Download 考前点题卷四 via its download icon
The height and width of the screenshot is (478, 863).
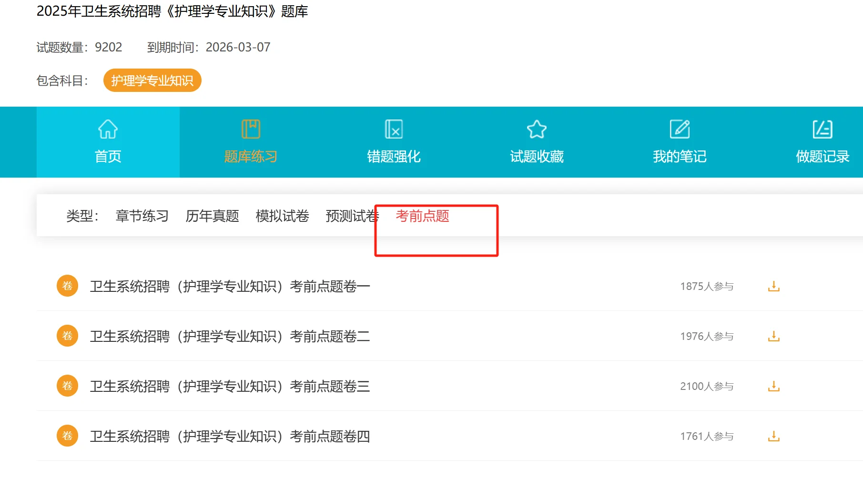(774, 436)
